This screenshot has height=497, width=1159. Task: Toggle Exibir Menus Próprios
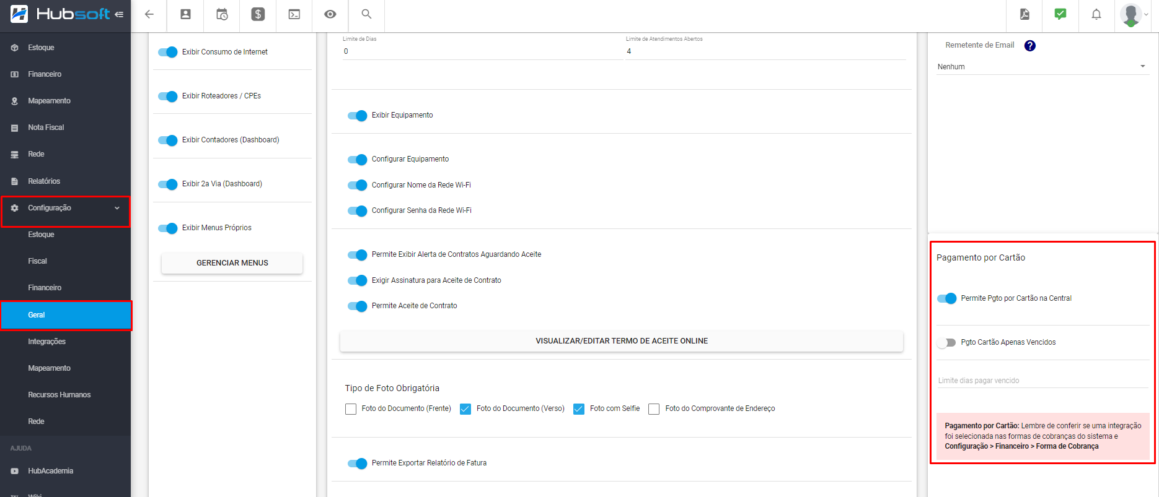(x=168, y=228)
